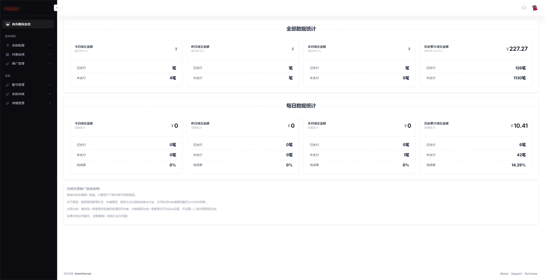
Task: Click the 9笔 monthly unpaid count
Action: coord(406,78)
